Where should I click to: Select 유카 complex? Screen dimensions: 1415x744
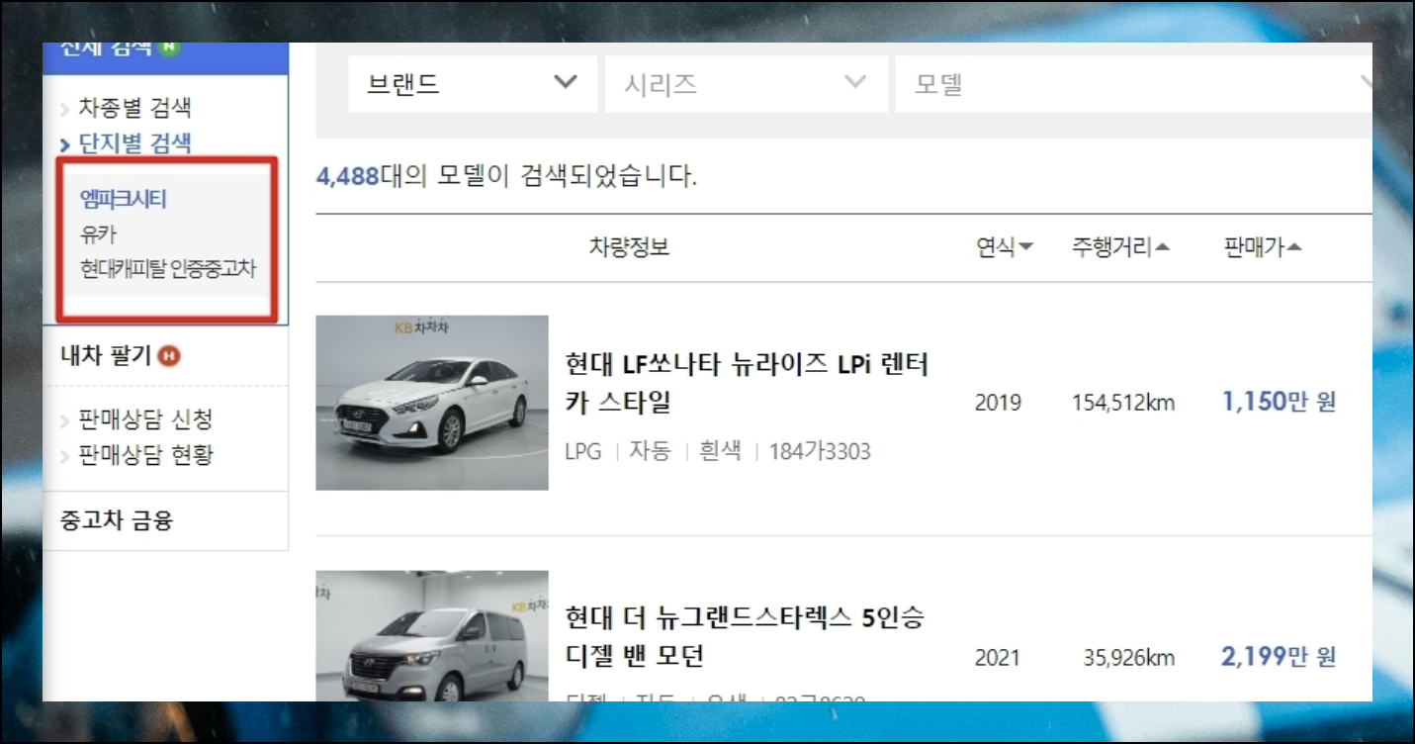[99, 234]
